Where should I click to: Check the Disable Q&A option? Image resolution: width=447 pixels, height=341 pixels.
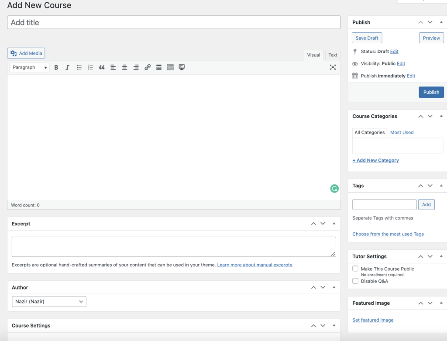tap(355, 281)
